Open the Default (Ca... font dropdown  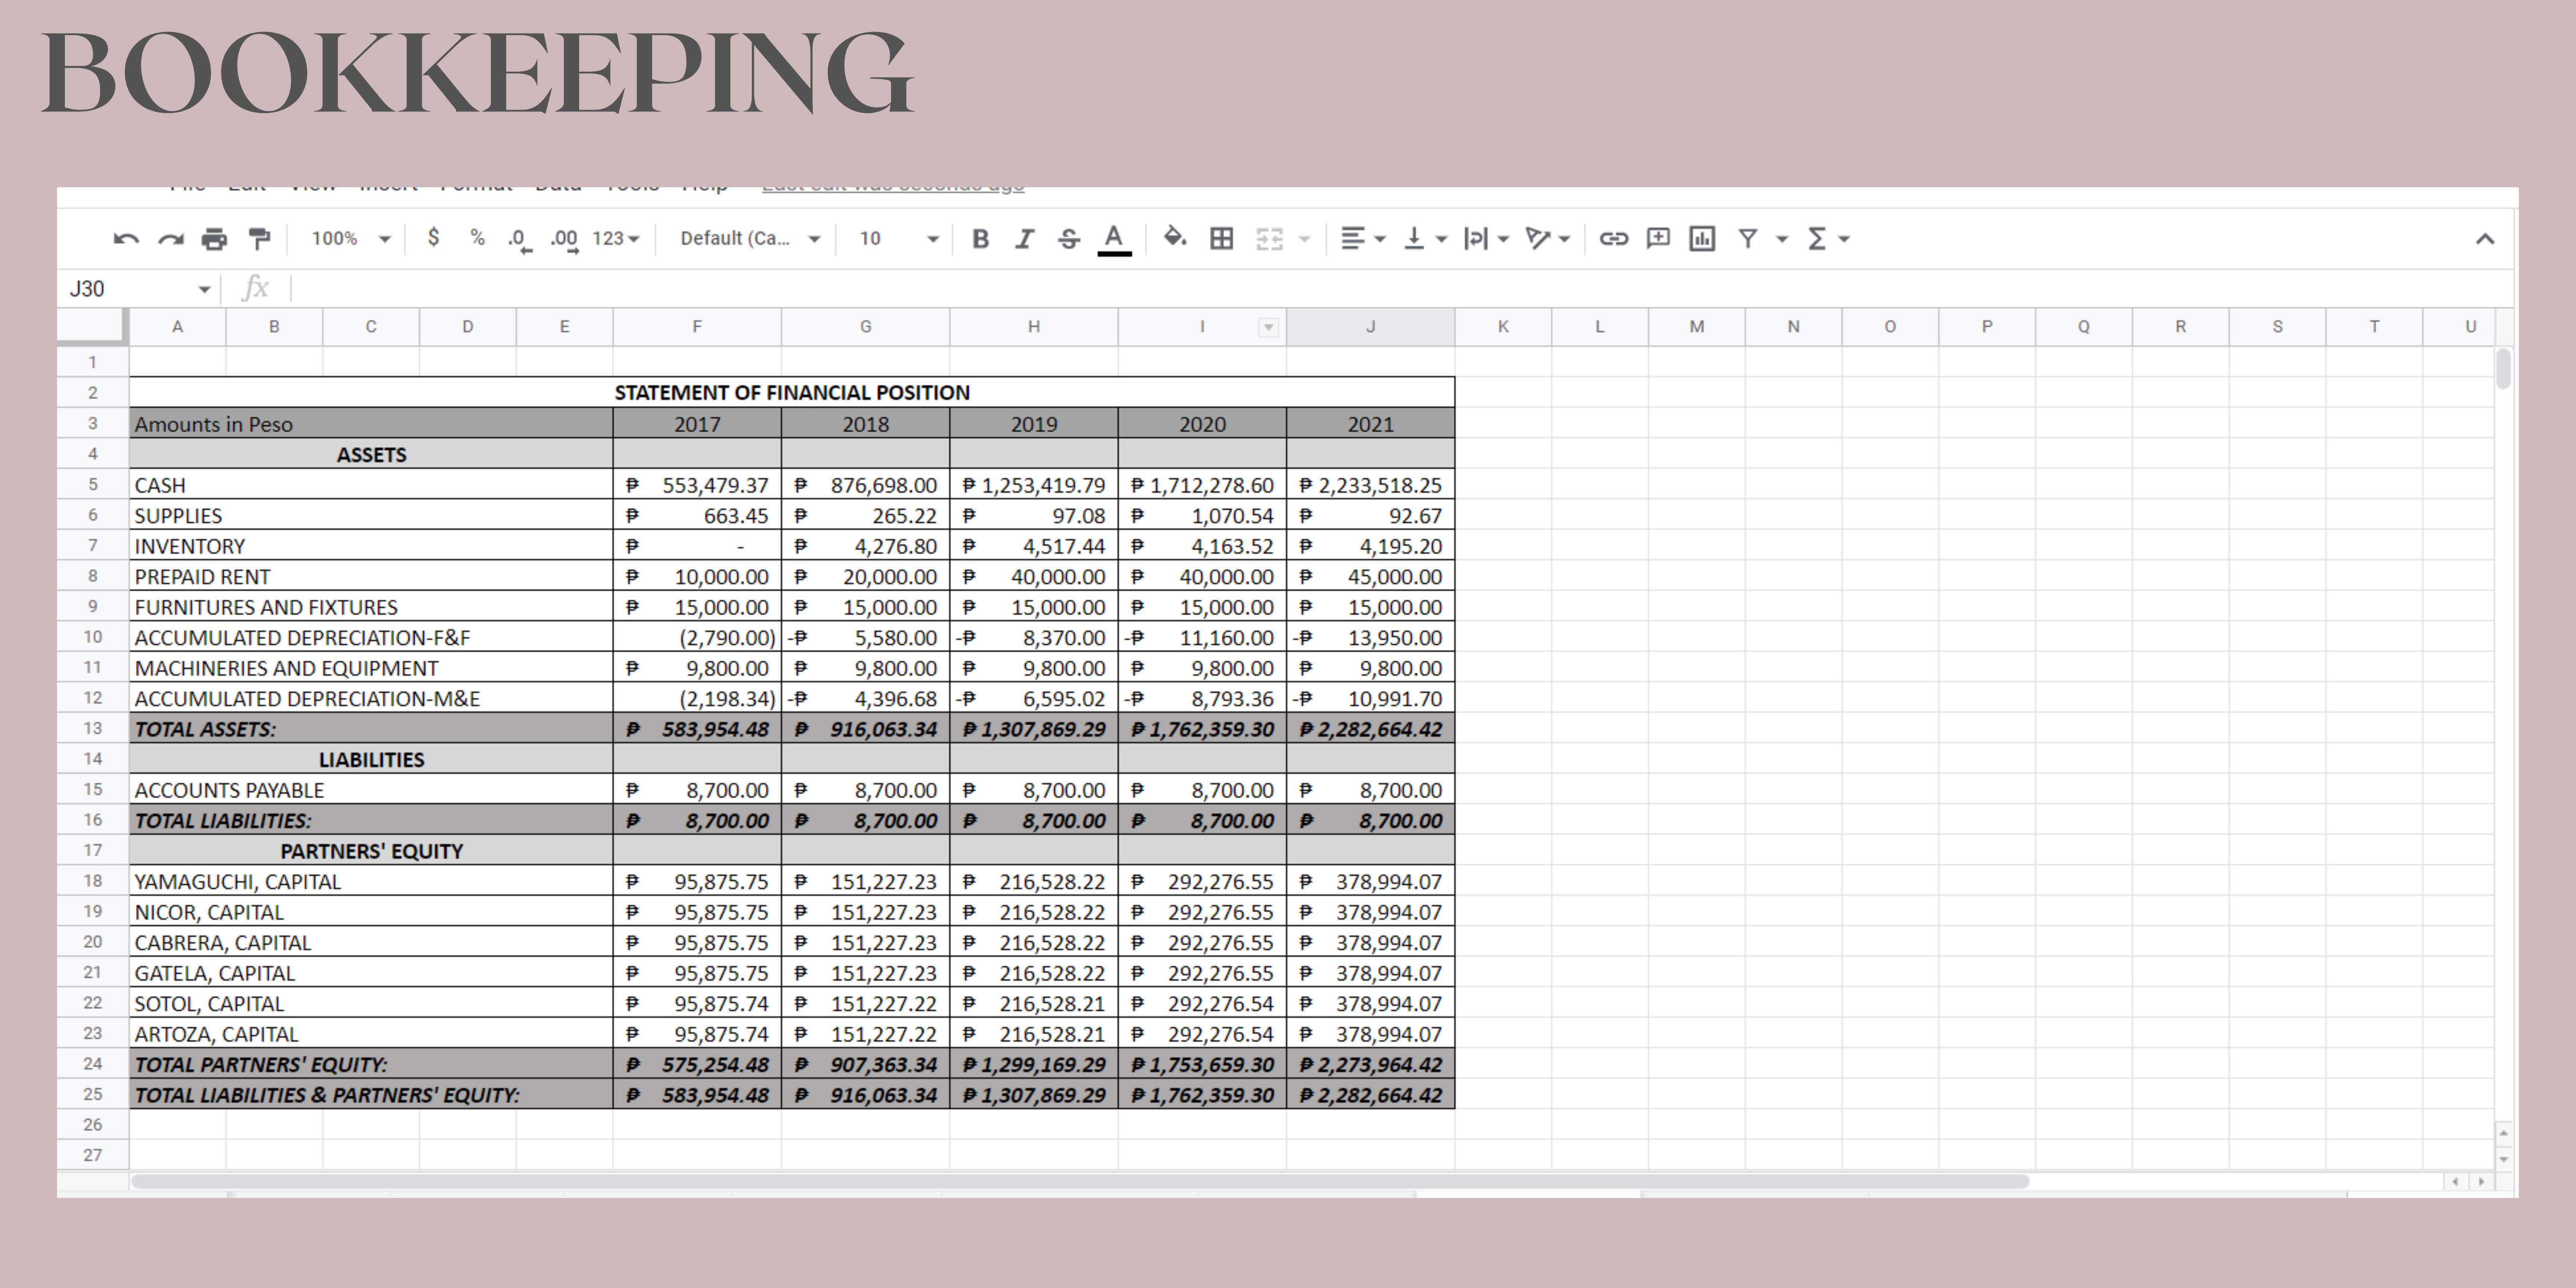[750, 238]
